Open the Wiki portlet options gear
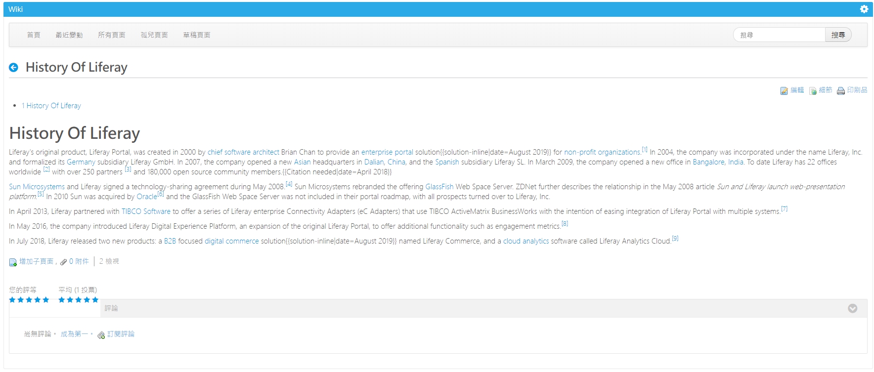Viewport: 874px width, 372px height. pyautogui.click(x=864, y=9)
